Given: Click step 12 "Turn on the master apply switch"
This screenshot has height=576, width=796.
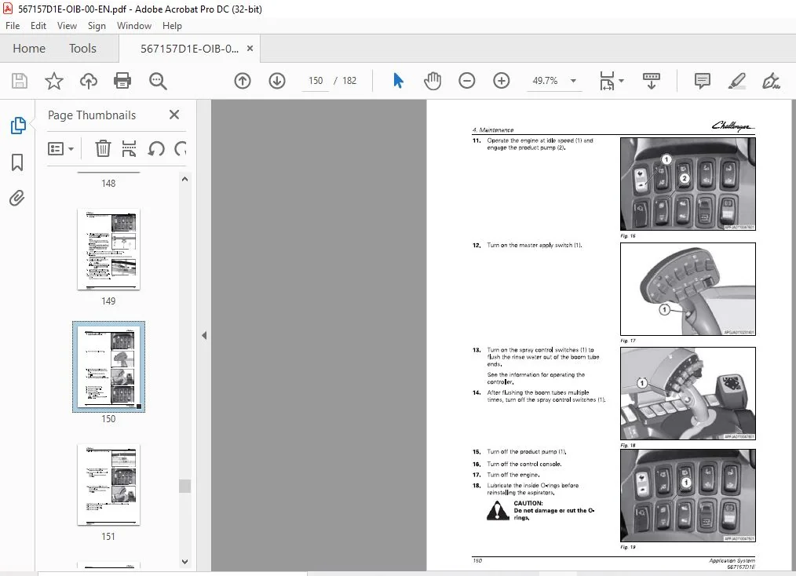Looking at the screenshot, I should point(534,245).
